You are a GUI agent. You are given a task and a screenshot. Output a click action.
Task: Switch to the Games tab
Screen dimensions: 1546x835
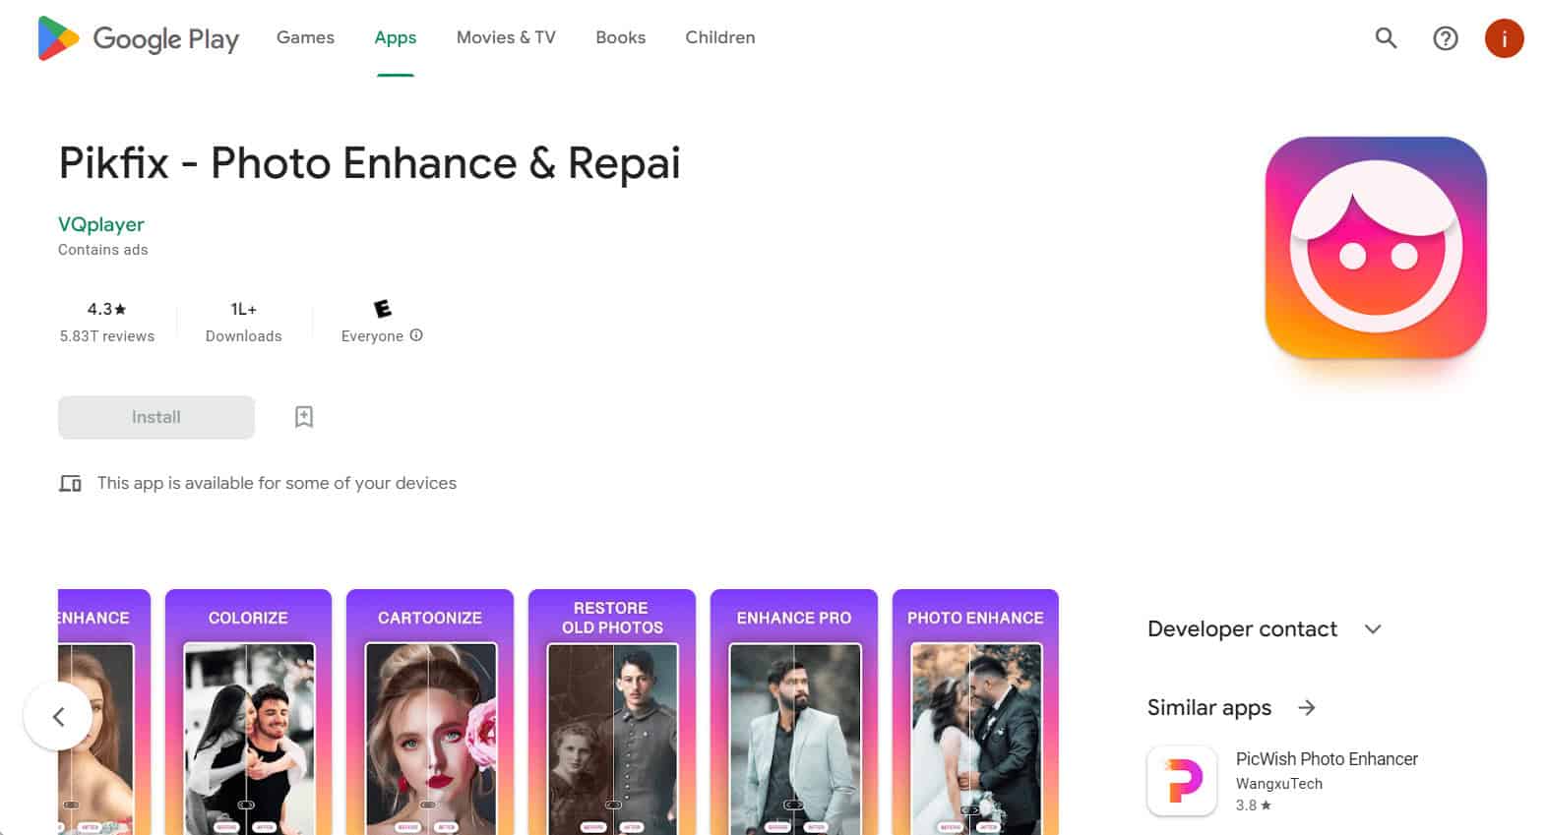point(305,37)
